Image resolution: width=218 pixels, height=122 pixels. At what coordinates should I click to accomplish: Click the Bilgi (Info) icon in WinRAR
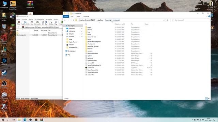(56, 23)
